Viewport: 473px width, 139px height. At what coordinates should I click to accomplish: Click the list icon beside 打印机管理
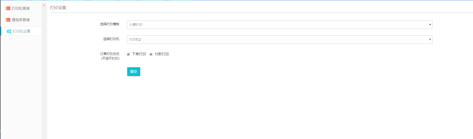[8, 9]
